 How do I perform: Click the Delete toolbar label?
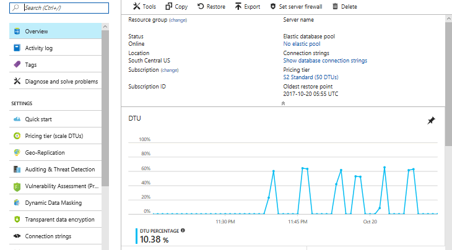(349, 7)
